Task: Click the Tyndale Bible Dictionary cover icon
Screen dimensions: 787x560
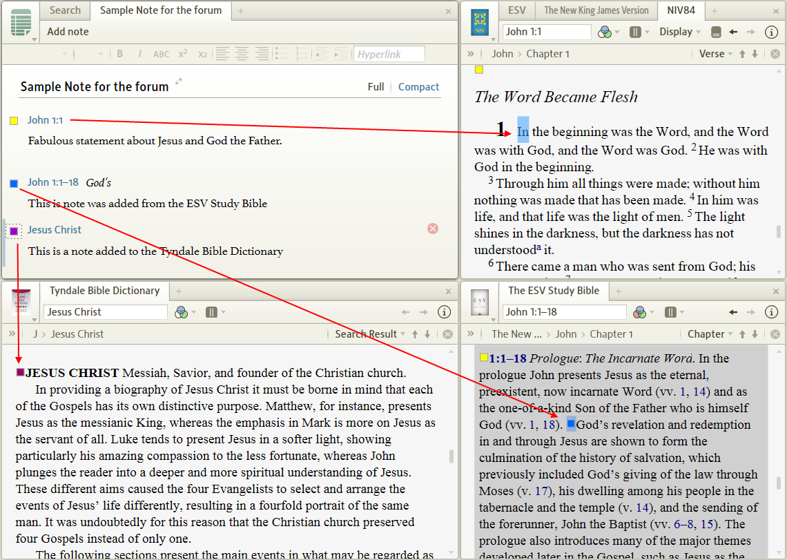Action: click(x=21, y=302)
